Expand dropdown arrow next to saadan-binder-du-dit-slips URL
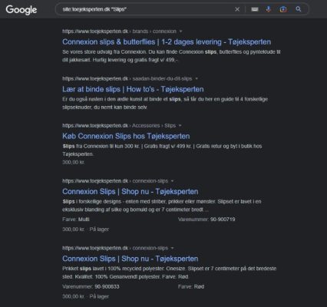The image size is (327, 307). click(x=197, y=78)
